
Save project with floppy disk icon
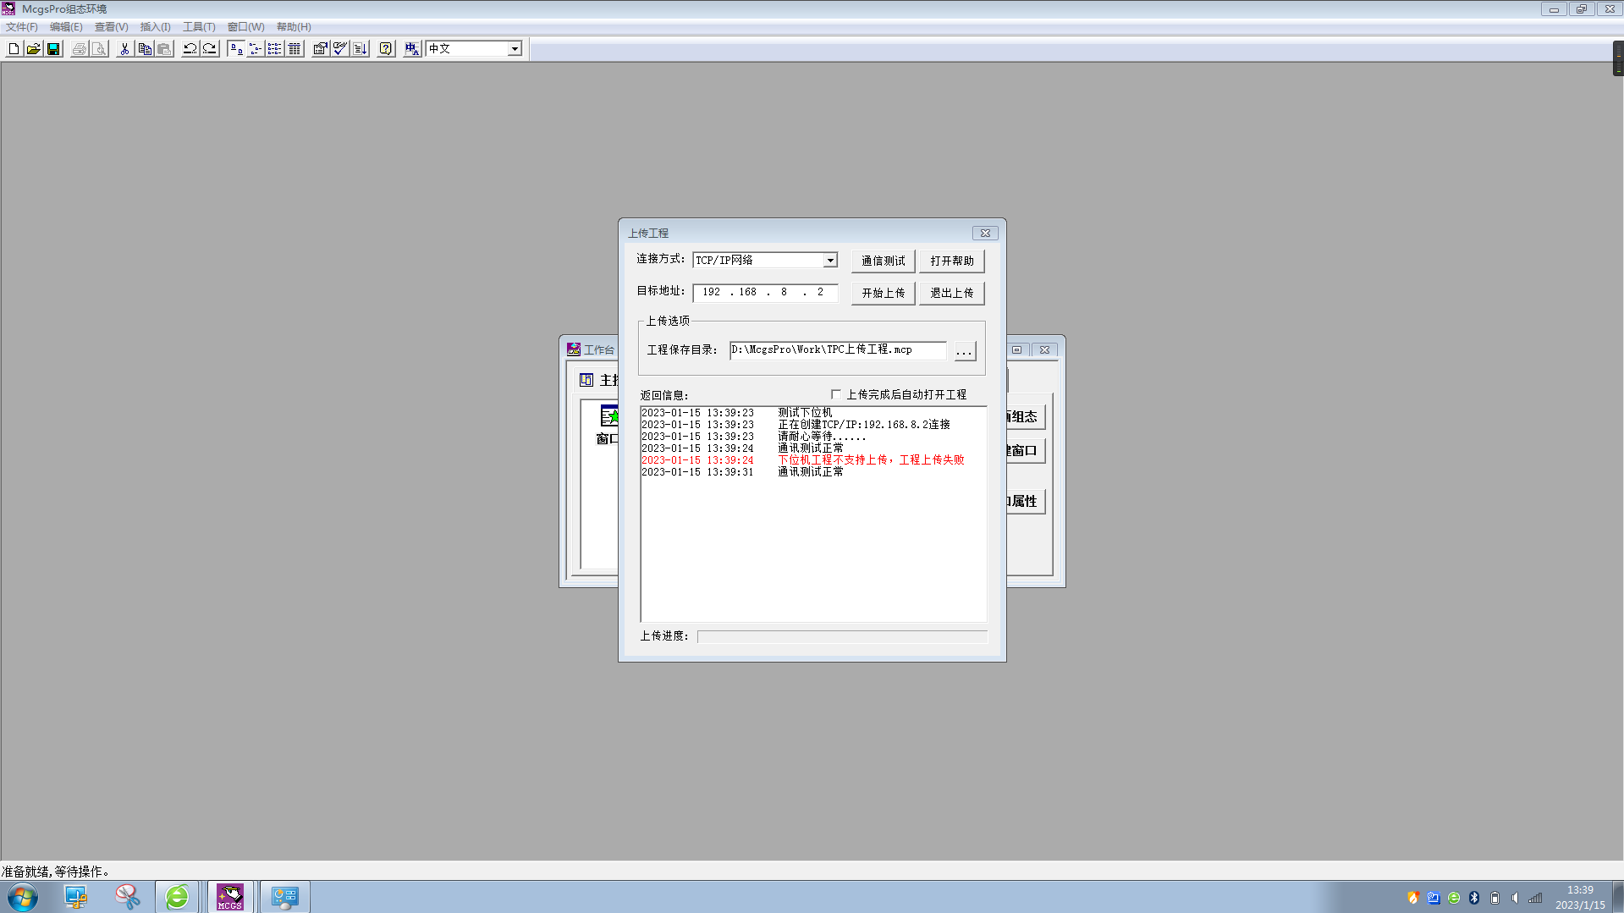53,49
